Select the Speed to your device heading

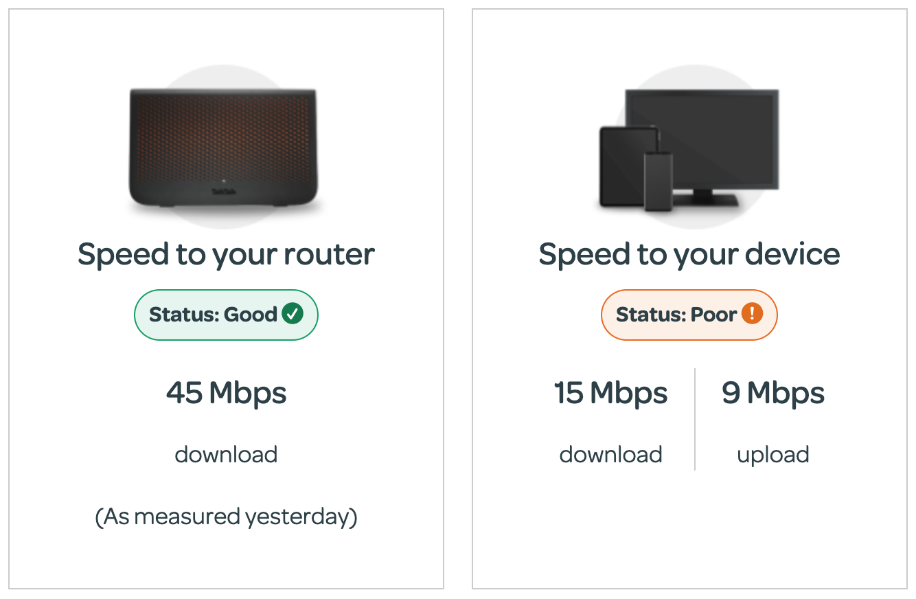point(689,254)
